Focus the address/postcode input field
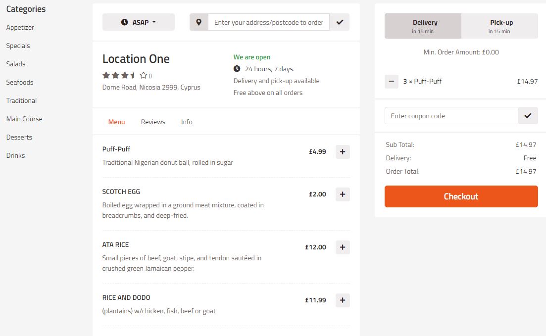This screenshot has width=546, height=336. click(x=268, y=22)
